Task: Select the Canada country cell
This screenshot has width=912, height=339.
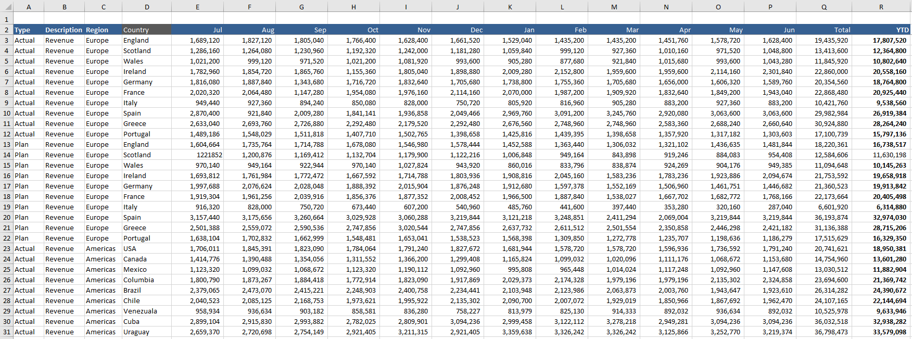Action: [x=147, y=259]
